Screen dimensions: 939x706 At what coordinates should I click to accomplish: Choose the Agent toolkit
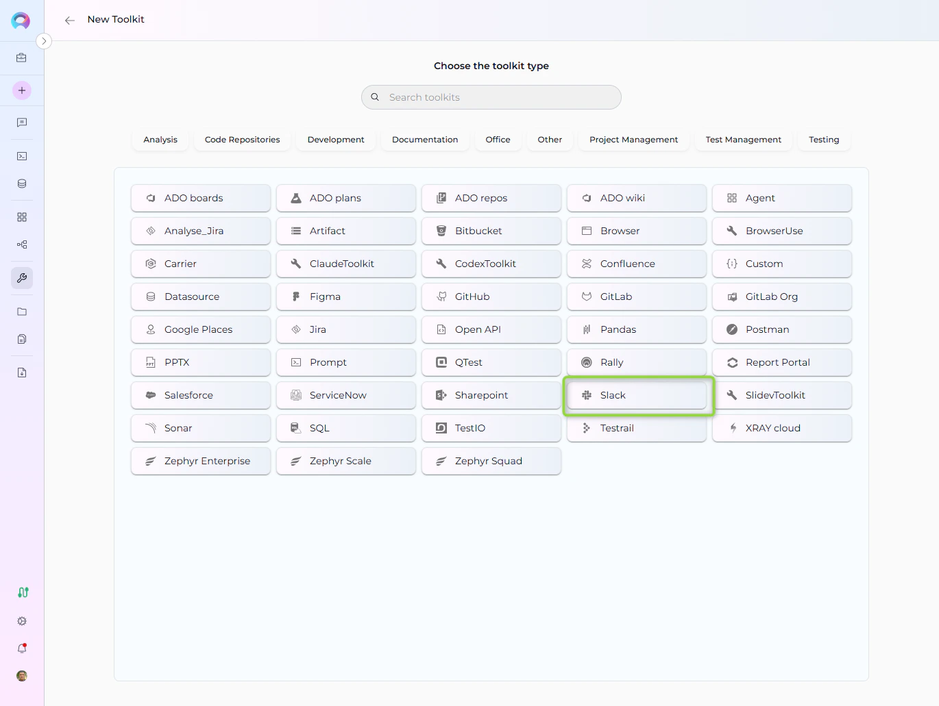click(x=782, y=198)
